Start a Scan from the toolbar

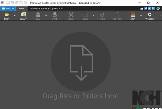click(133, 16)
